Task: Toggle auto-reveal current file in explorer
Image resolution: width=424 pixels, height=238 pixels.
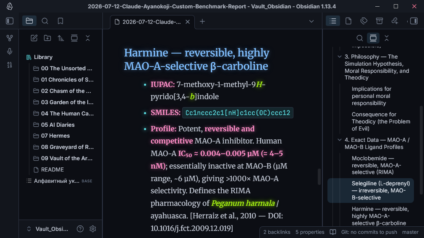Action: pos(74,38)
